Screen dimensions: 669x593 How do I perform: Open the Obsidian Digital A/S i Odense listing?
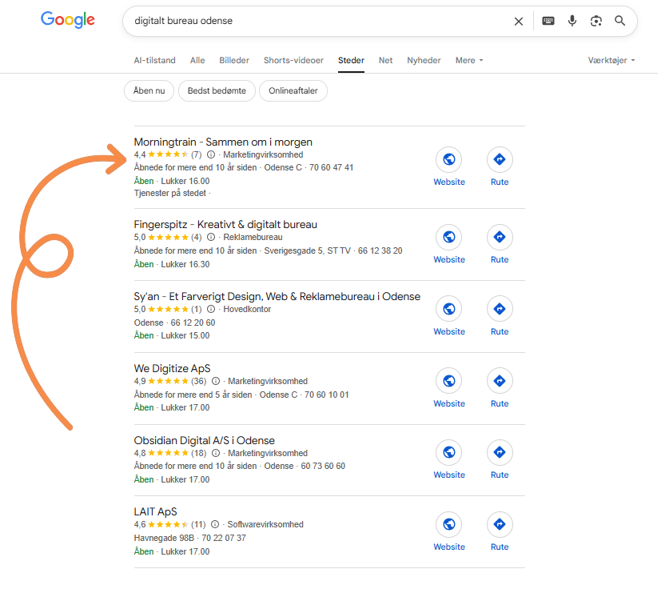205,440
